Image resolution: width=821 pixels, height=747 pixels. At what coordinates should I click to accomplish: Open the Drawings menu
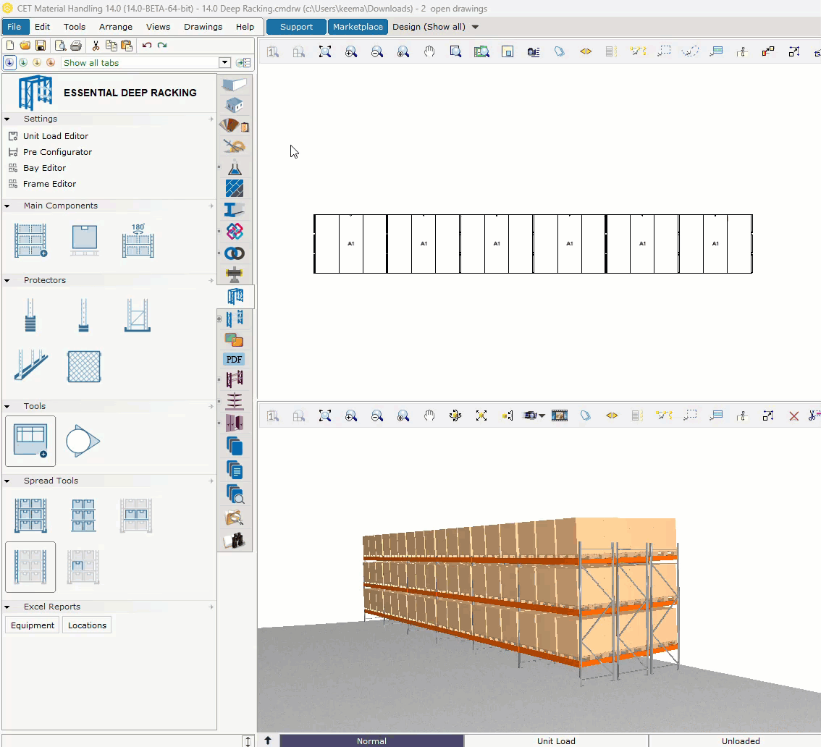point(203,27)
